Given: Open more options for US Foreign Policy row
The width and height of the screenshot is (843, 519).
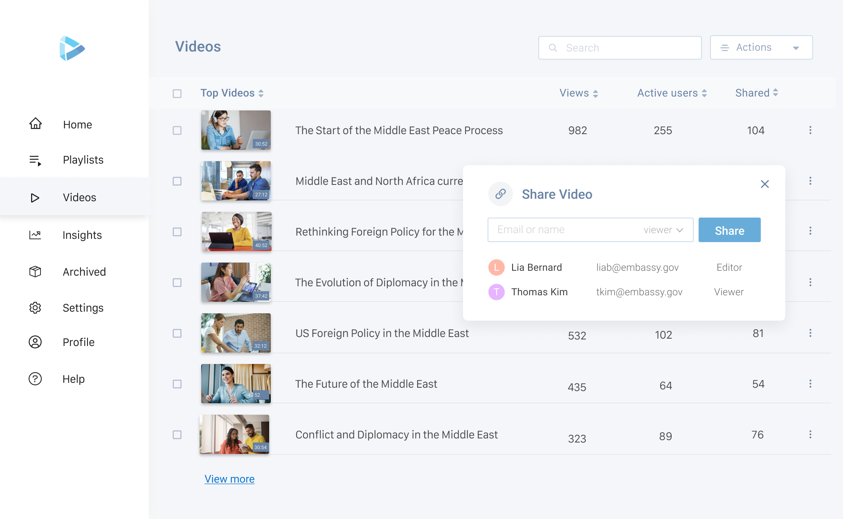Looking at the screenshot, I should click(810, 333).
